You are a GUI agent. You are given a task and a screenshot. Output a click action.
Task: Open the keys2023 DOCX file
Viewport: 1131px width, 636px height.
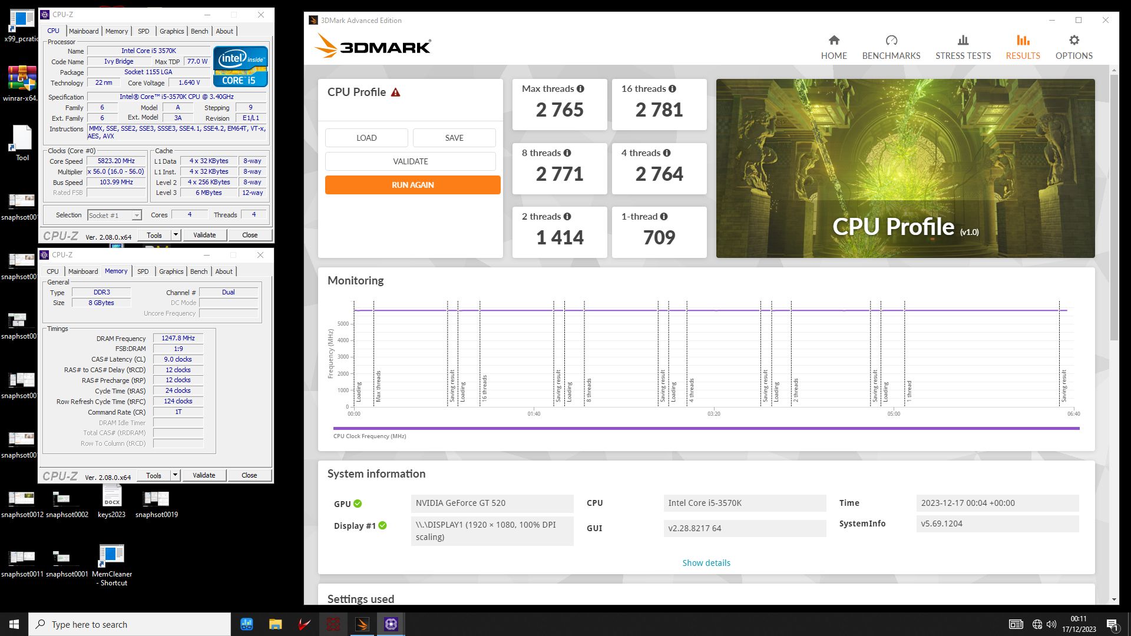(111, 502)
